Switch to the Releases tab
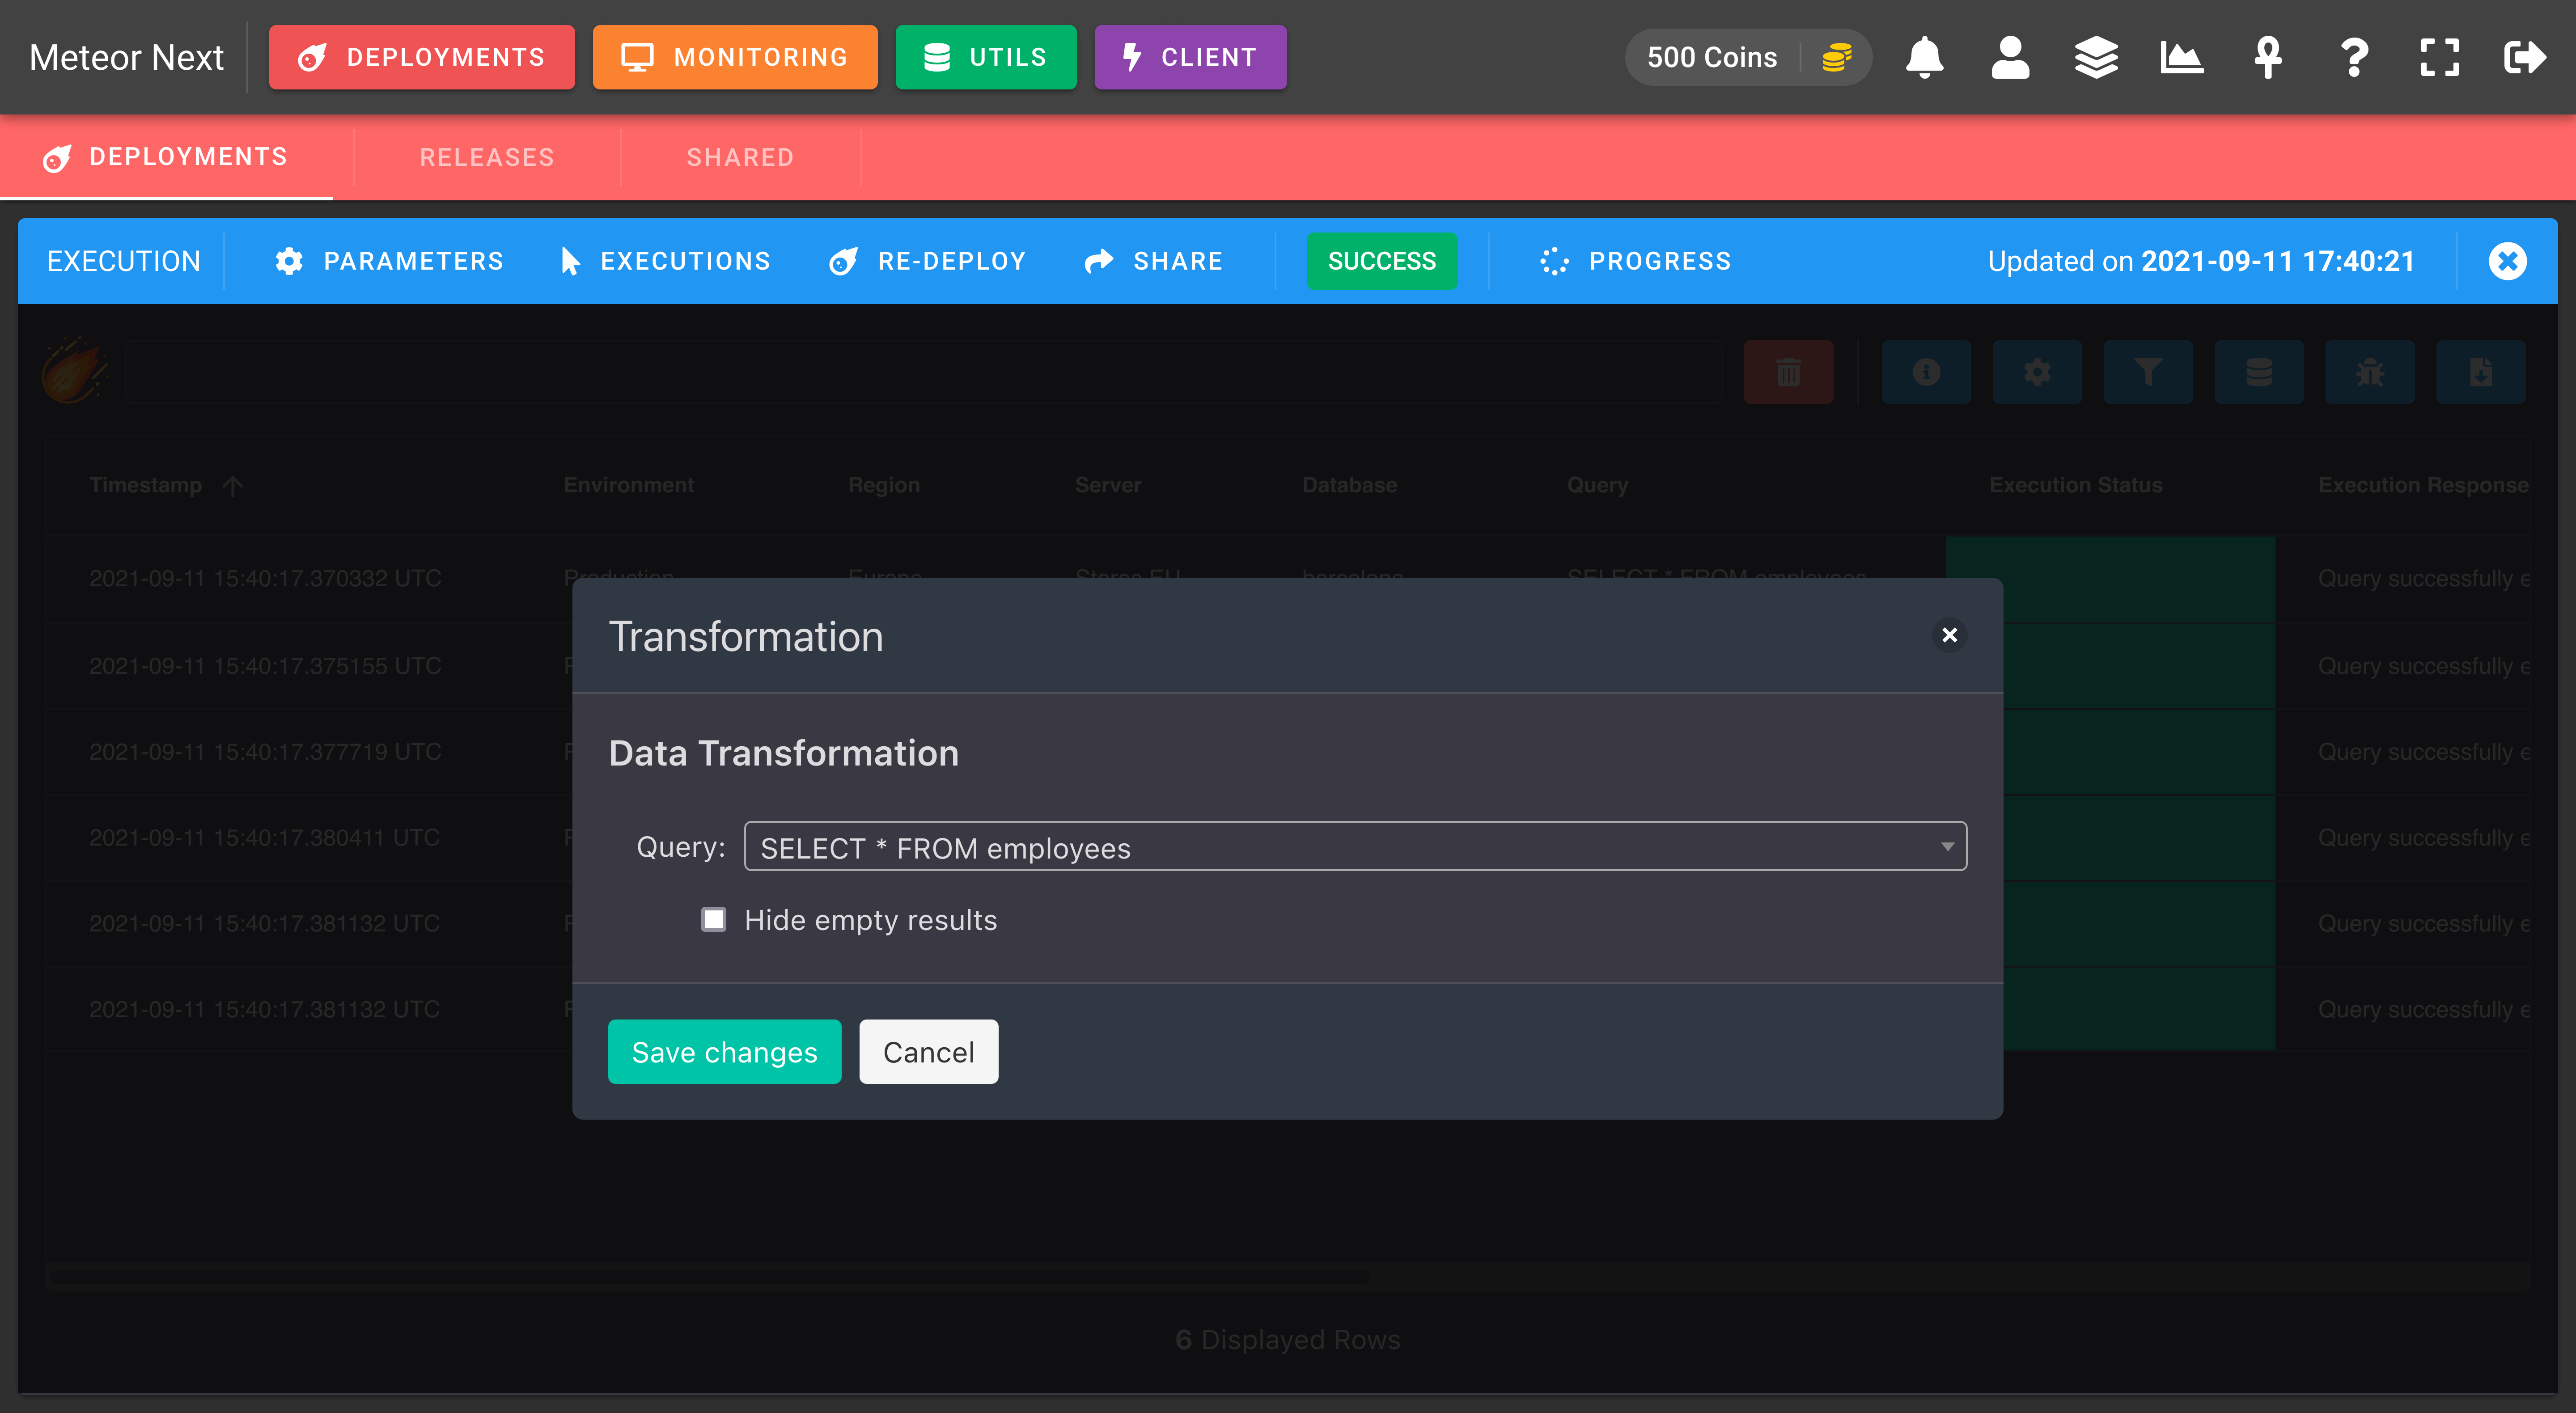 point(487,157)
